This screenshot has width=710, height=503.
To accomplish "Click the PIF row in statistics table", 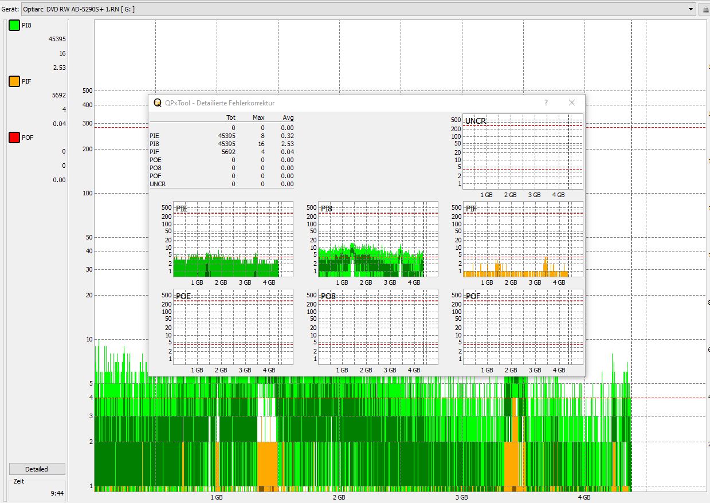I will [x=221, y=152].
